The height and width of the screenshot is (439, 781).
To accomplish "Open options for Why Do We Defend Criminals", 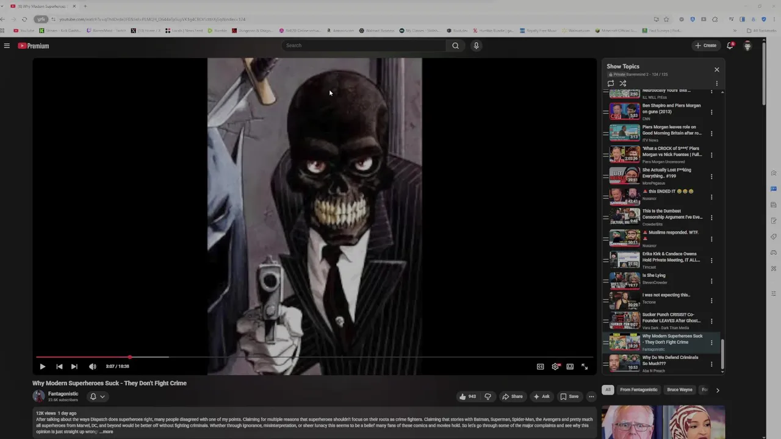I will 711,364.
